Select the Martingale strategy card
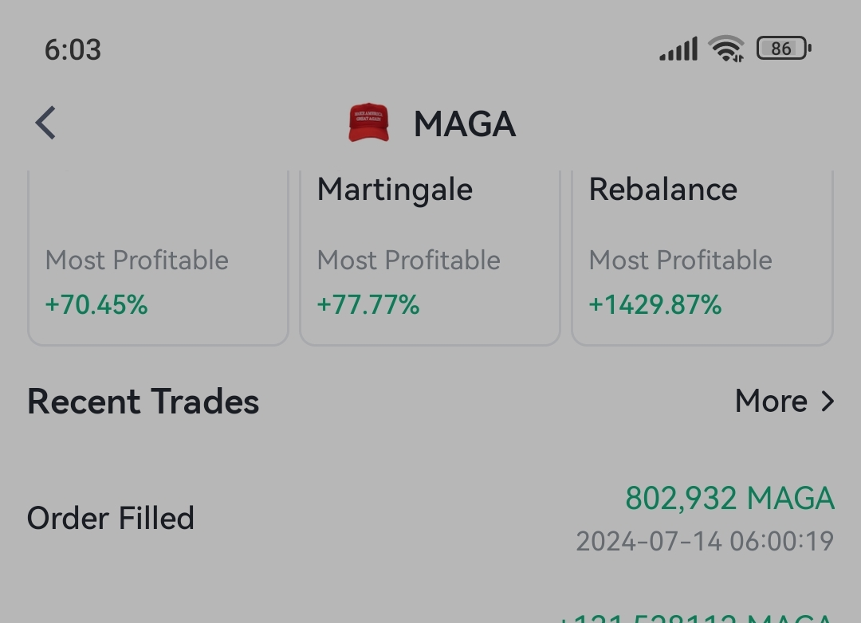Screen dimensions: 861x623 pos(430,258)
